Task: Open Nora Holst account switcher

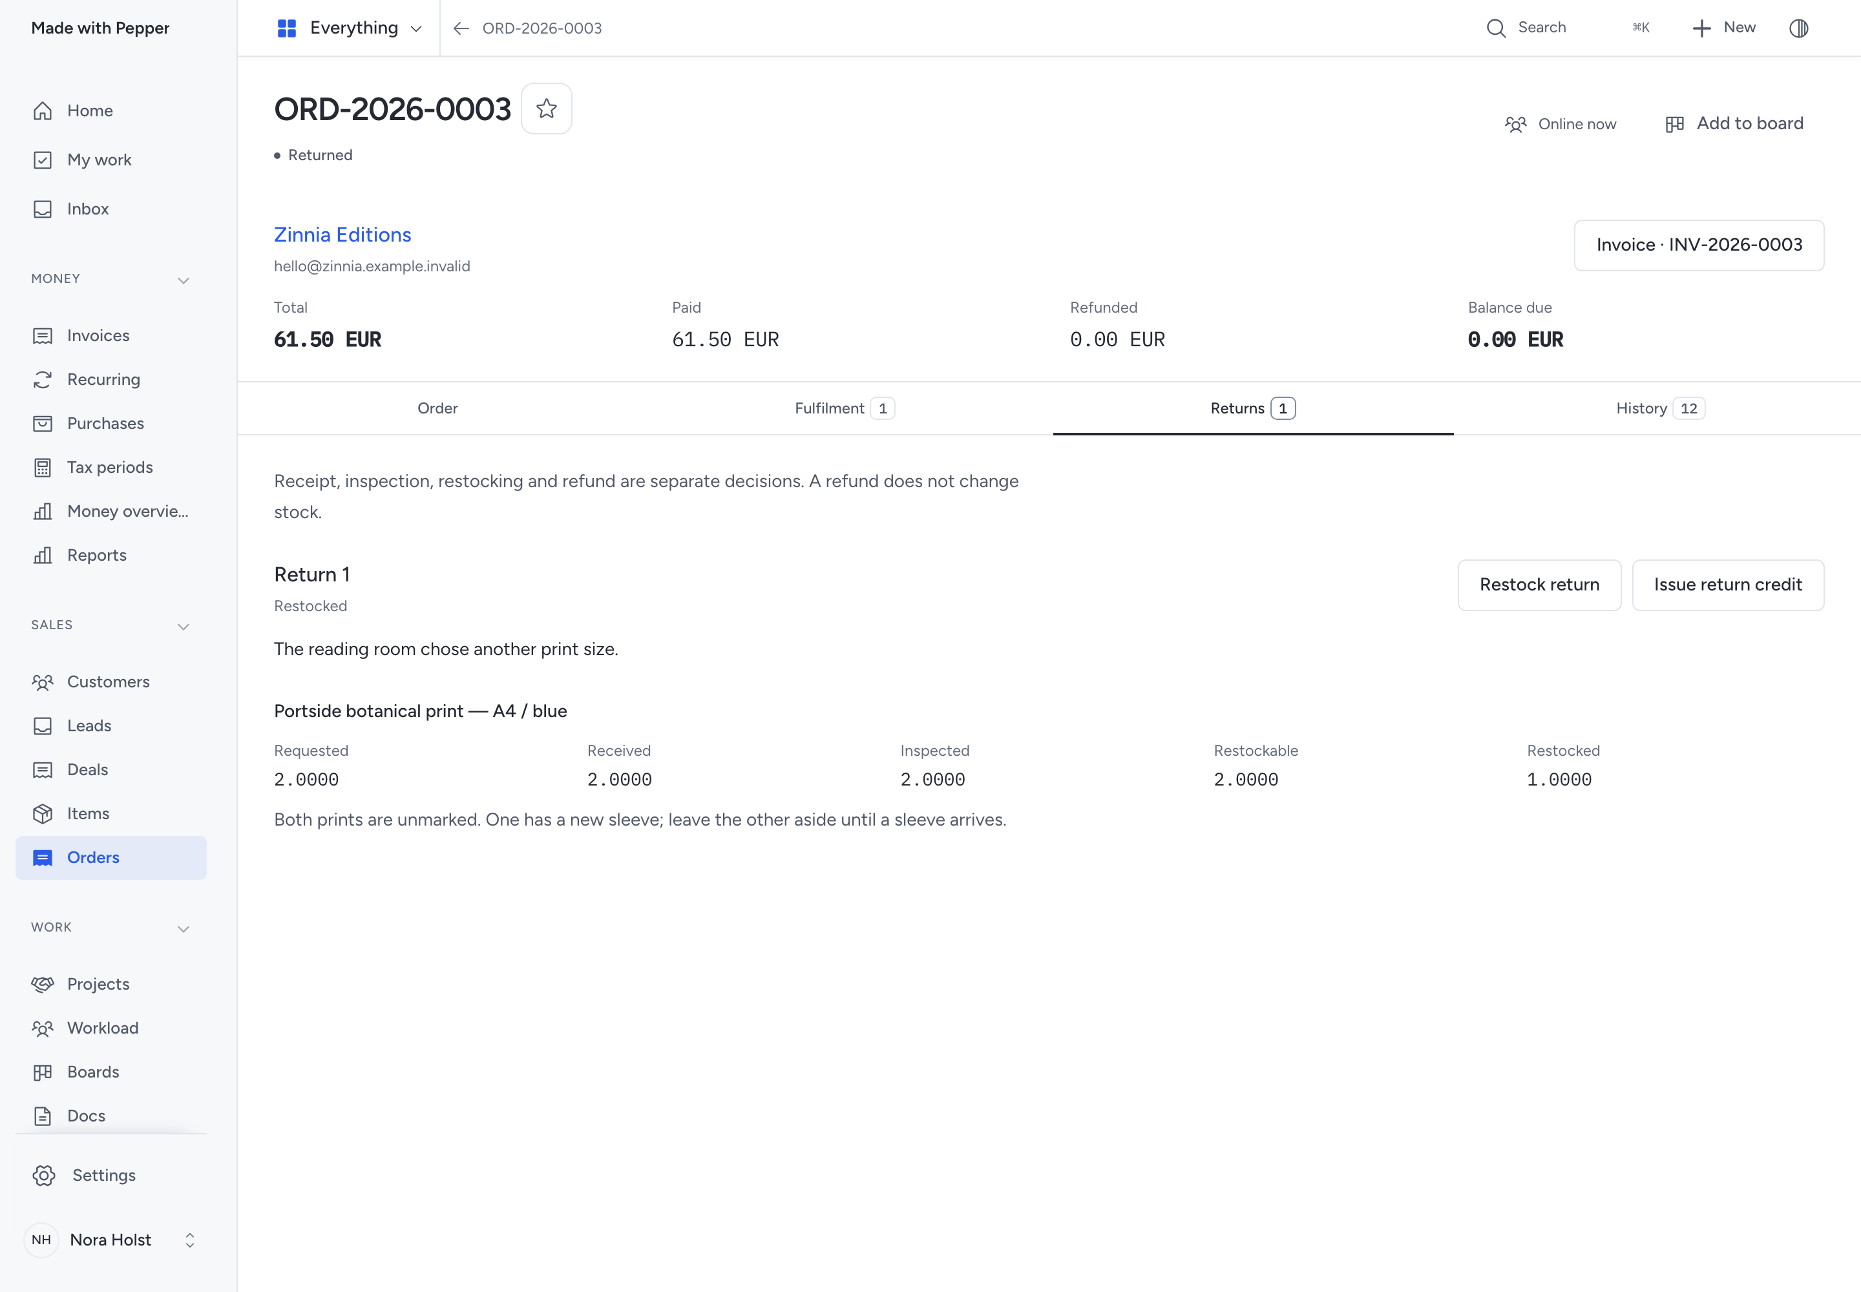Action: click(x=111, y=1240)
